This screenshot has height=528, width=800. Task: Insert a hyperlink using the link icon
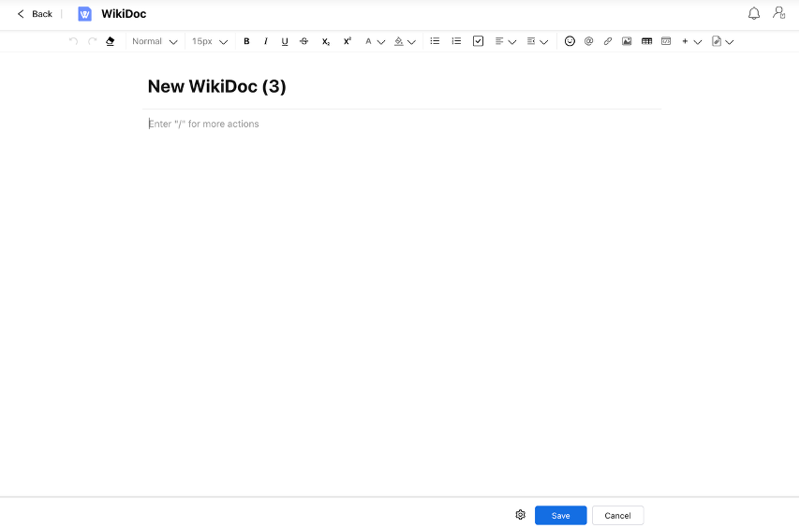point(607,41)
